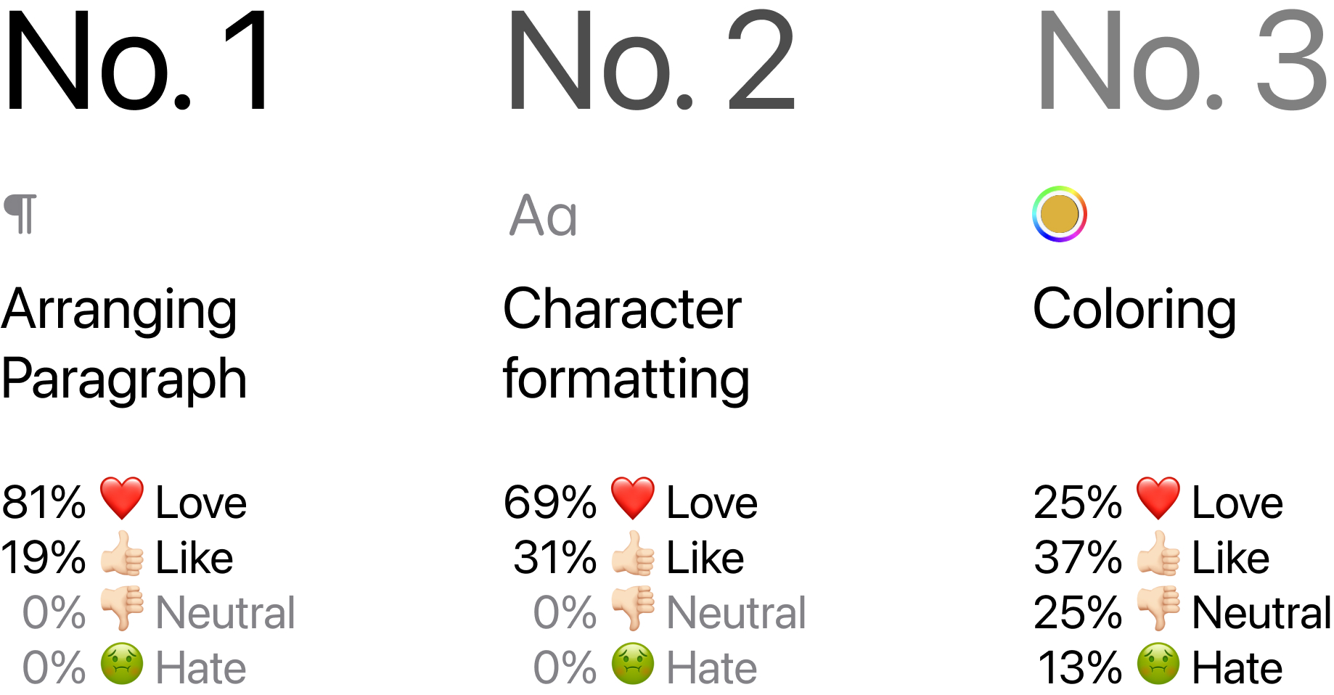
Task: Click the nauseated face under Character formatting
Action: pyautogui.click(x=633, y=664)
